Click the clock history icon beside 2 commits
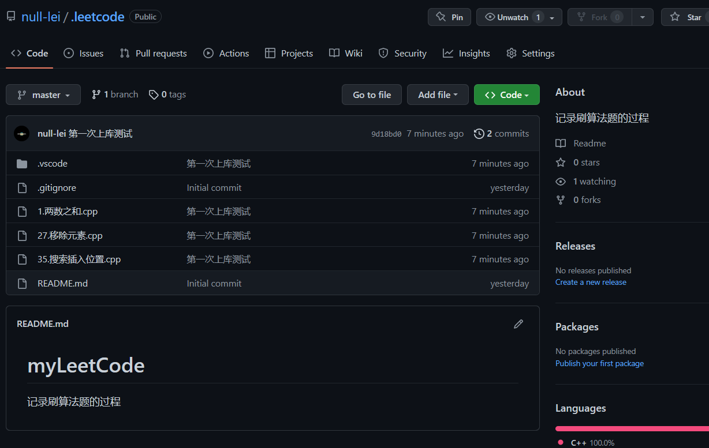Image resolution: width=709 pixels, height=448 pixels. 479,134
